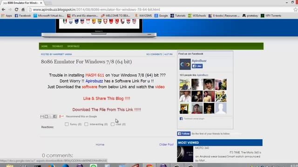Viewport: 298px width, 167px height.
Task: Open the Google bookmark
Action: click(161, 16)
